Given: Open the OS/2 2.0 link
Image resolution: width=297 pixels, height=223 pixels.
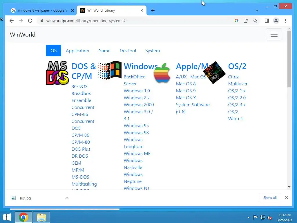Looking at the screenshot, I should [x=237, y=98].
